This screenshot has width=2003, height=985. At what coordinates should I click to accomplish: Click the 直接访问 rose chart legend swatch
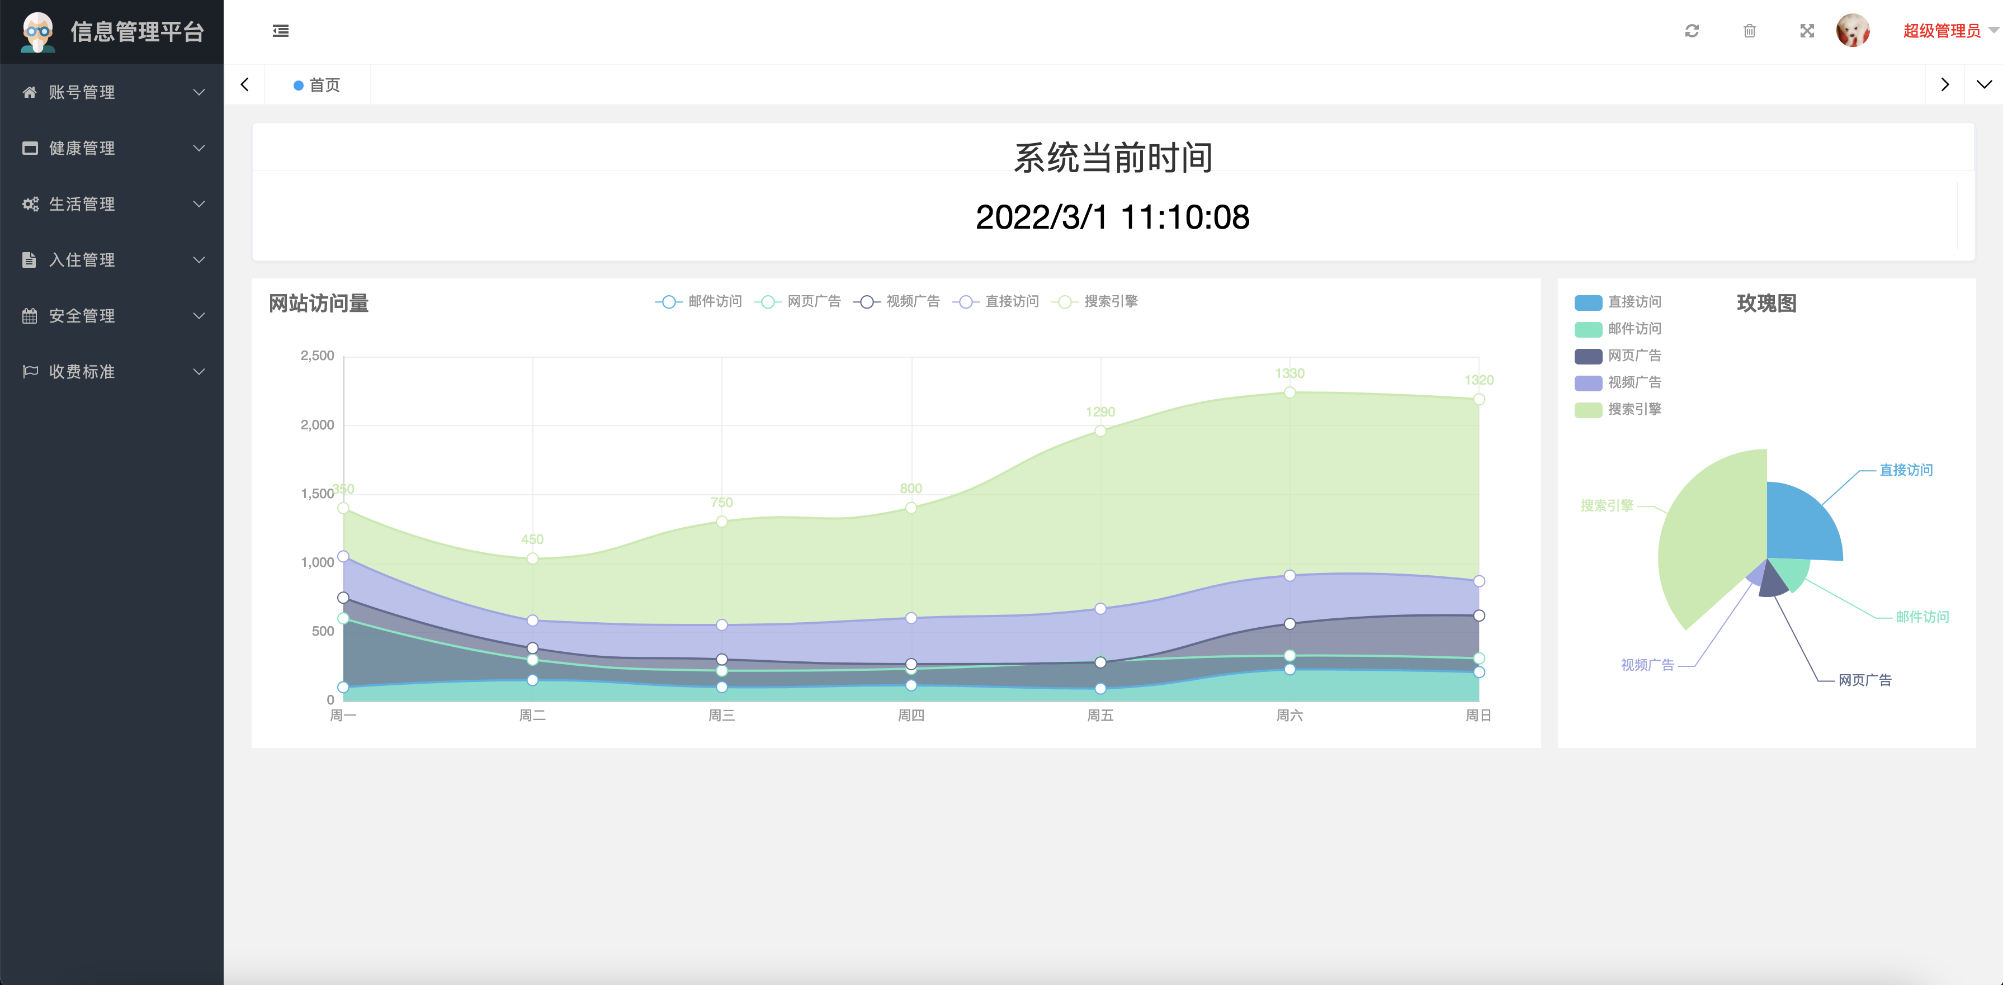(x=1588, y=302)
